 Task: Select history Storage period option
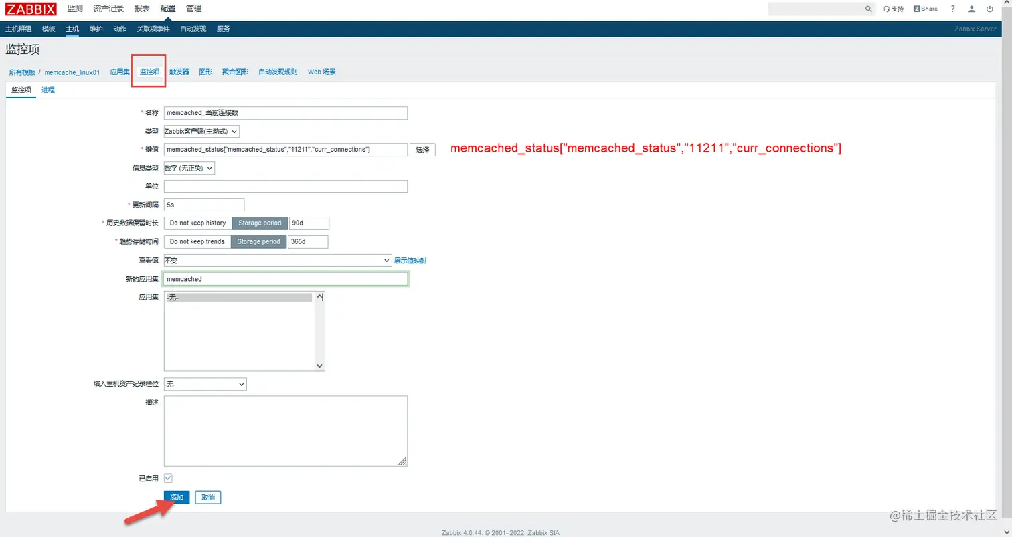point(260,223)
